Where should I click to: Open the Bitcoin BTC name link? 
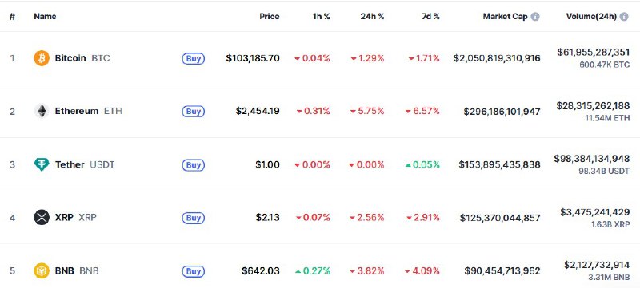tap(82, 58)
